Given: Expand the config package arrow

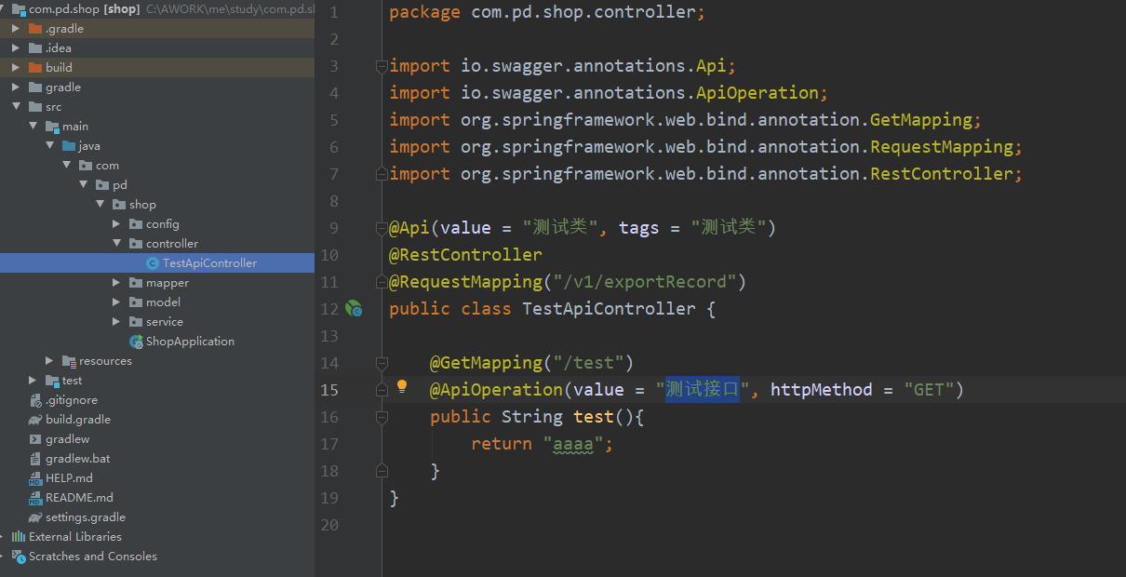Looking at the screenshot, I should click(x=116, y=224).
